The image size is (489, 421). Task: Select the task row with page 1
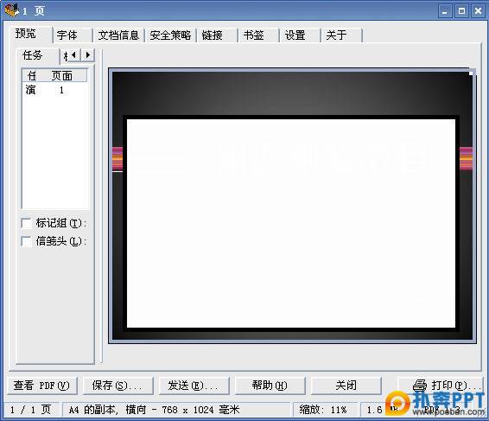click(x=55, y=90)
